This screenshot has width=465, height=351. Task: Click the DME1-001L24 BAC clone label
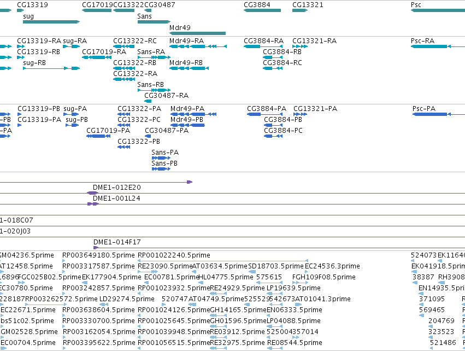click(116, 198)
